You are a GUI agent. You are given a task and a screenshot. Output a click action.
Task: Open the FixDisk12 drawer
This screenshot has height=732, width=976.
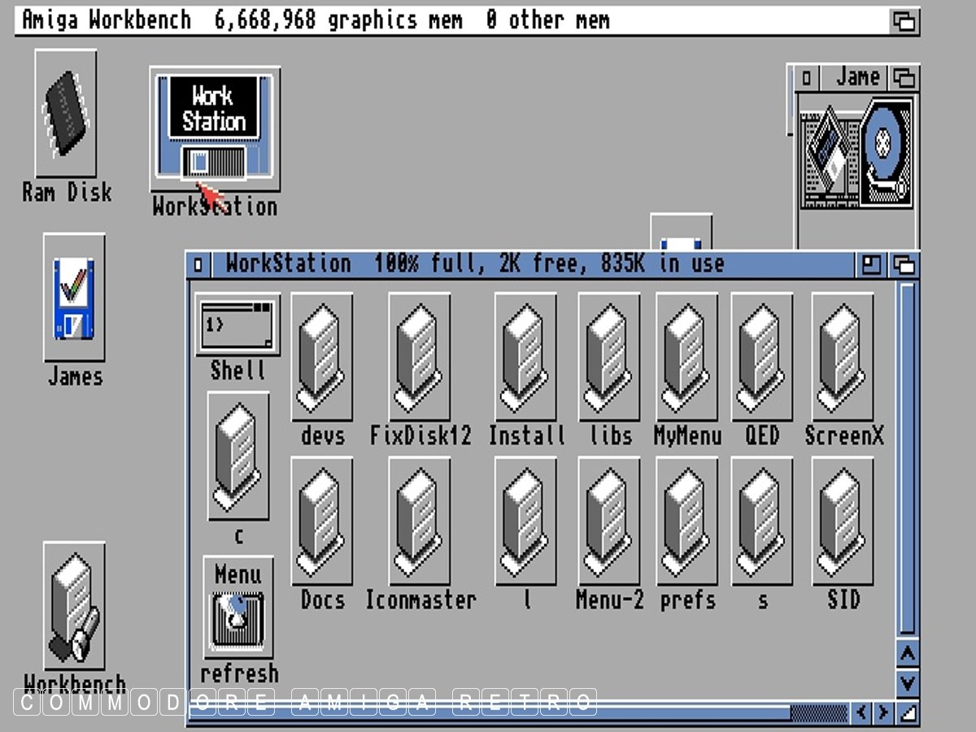point(420,356)
